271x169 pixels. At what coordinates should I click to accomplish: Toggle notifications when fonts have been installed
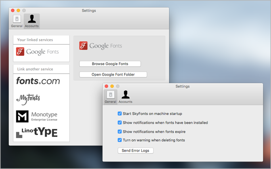(x=119, y=122)
